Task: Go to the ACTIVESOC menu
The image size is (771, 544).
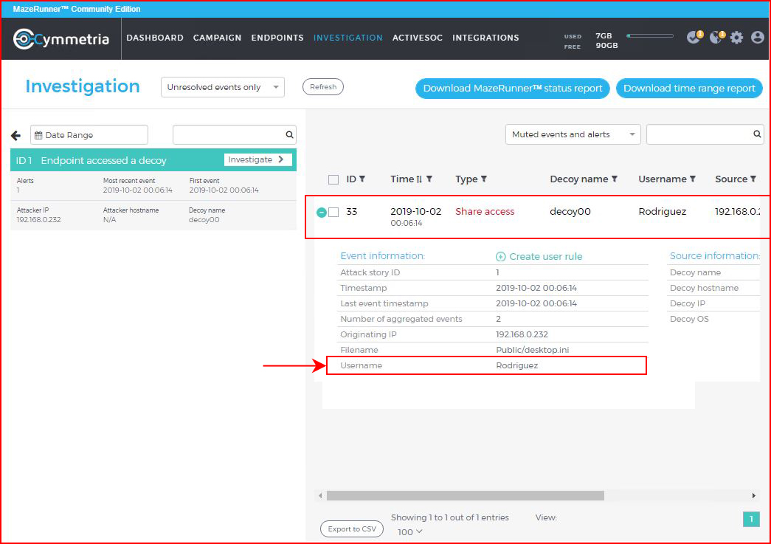Action: pos(418,38)
